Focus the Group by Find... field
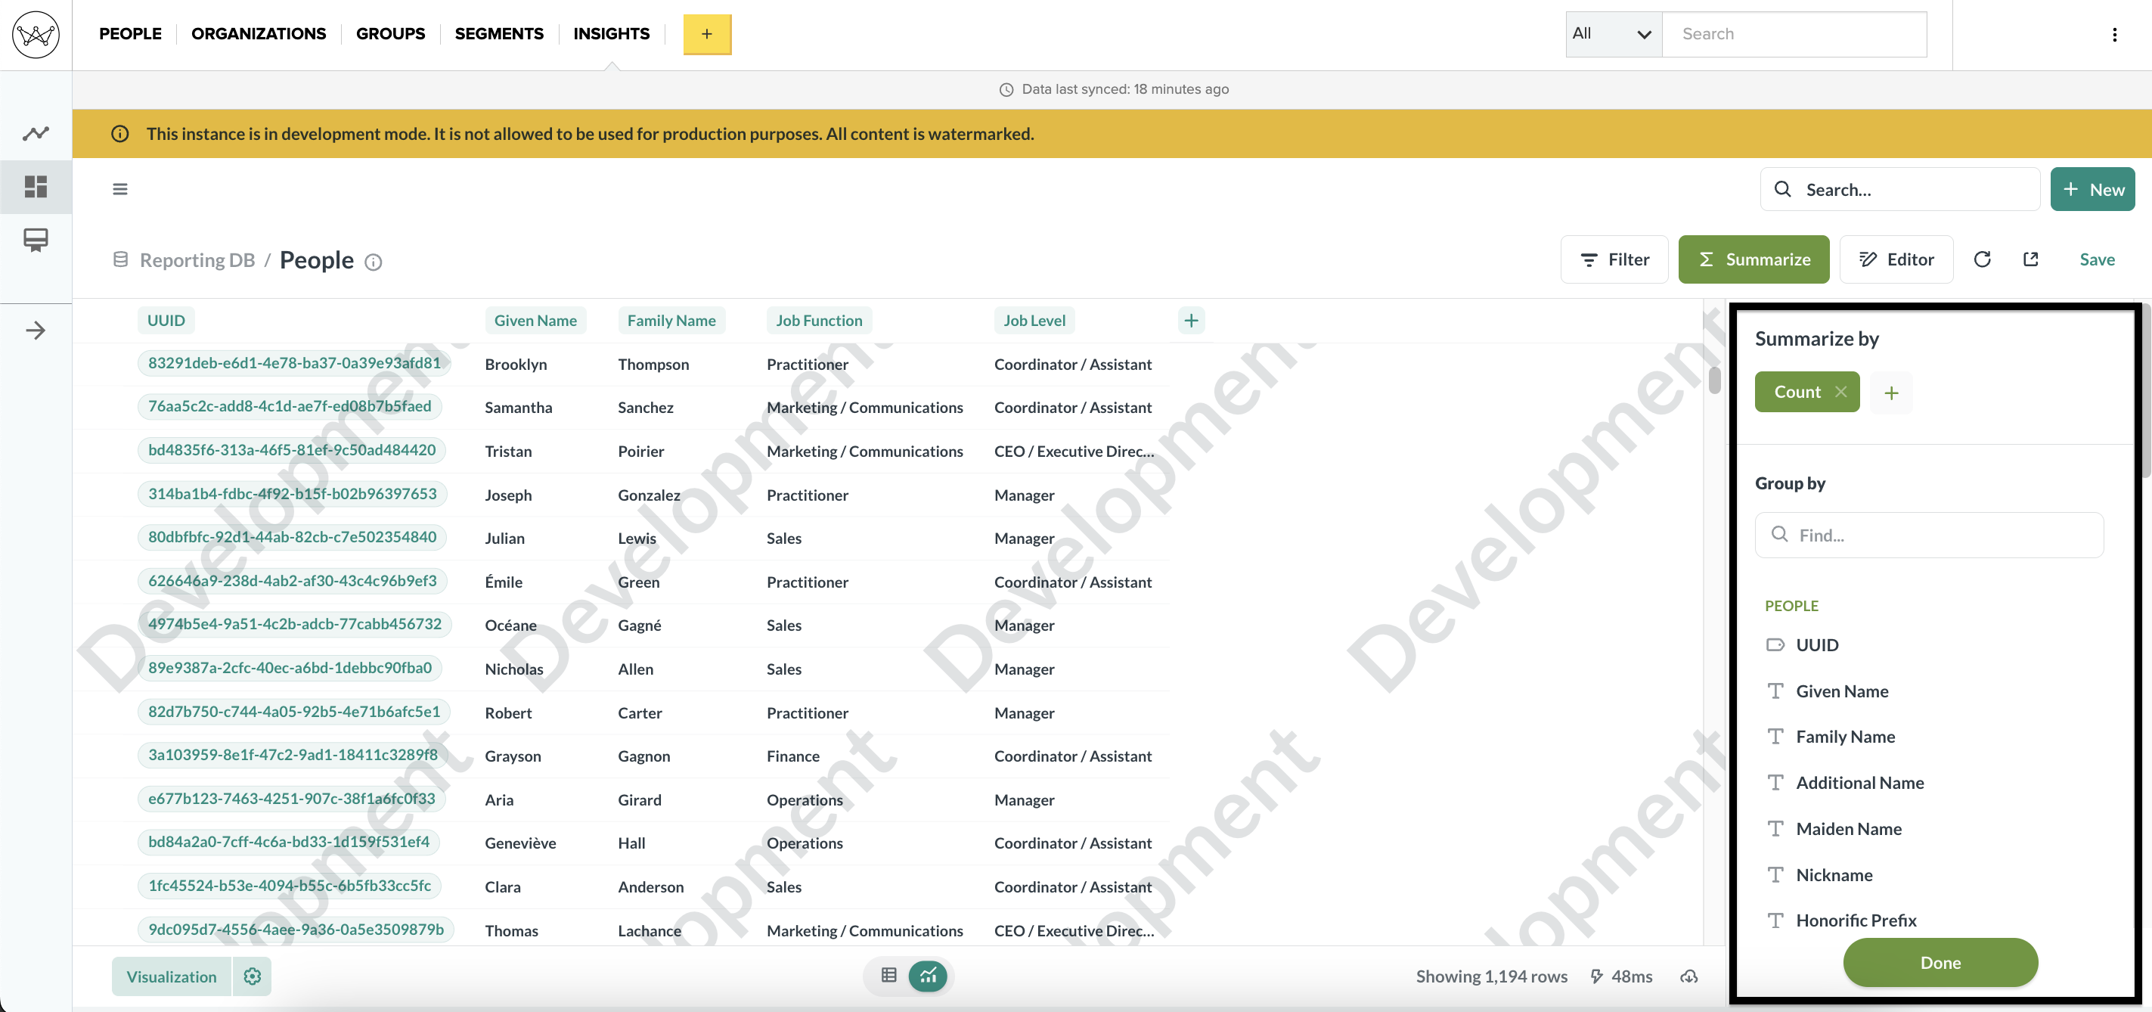Screen dimensions: 2152x1012 (1929, 535)
